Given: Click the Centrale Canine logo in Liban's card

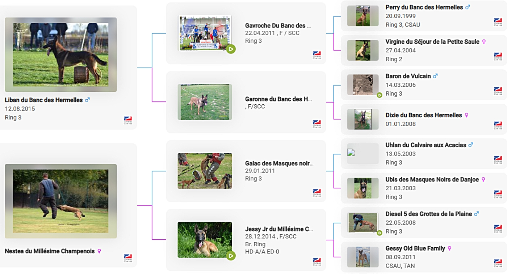Looking at the screenshot, I should (128, 120).
